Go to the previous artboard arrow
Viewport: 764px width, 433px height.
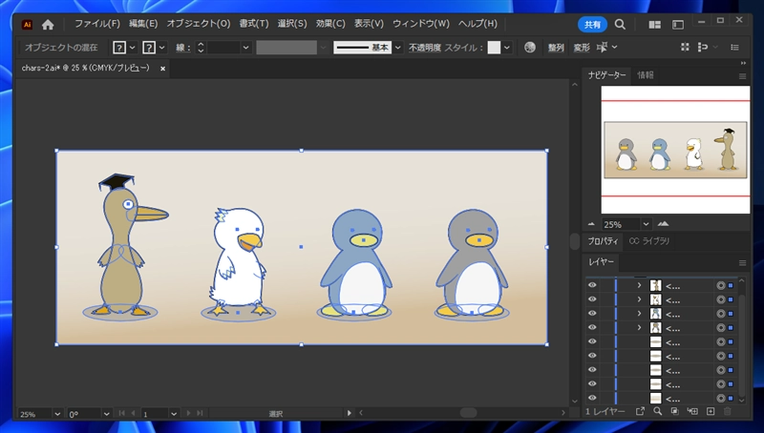tap(133, 414)
